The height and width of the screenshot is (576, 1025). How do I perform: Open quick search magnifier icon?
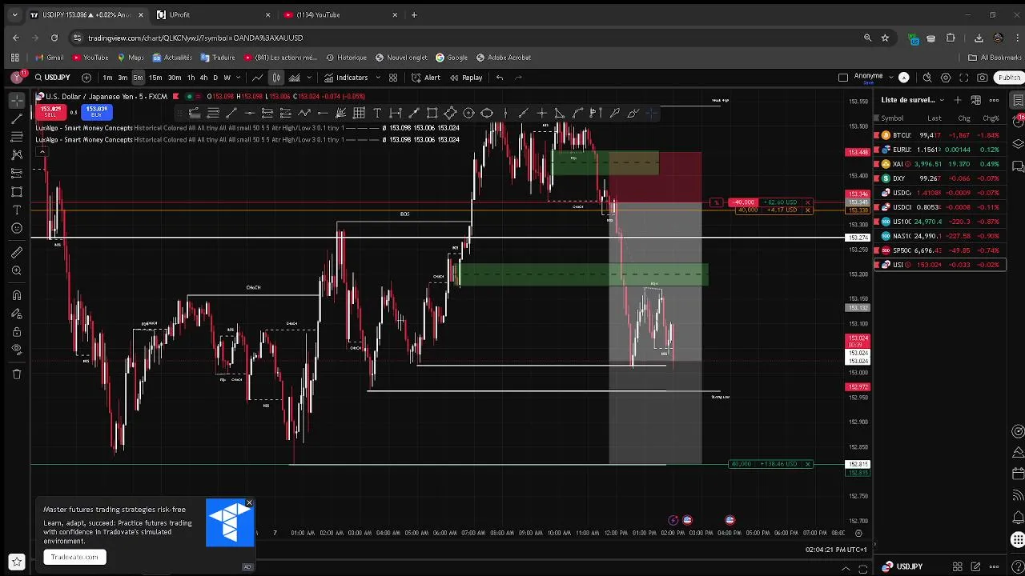tap(927, 78)
